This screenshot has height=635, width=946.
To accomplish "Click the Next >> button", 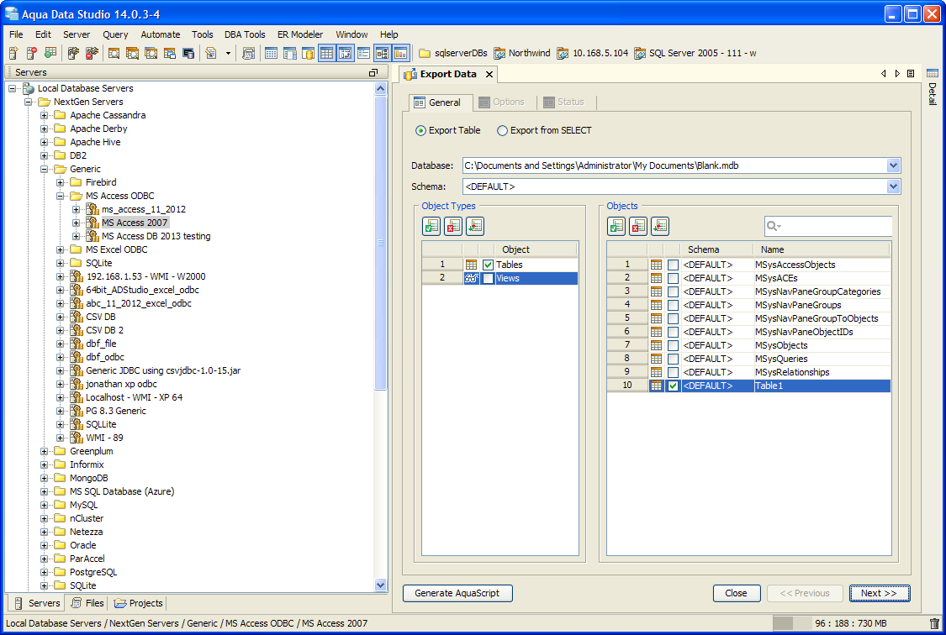I will coord(879,594).
